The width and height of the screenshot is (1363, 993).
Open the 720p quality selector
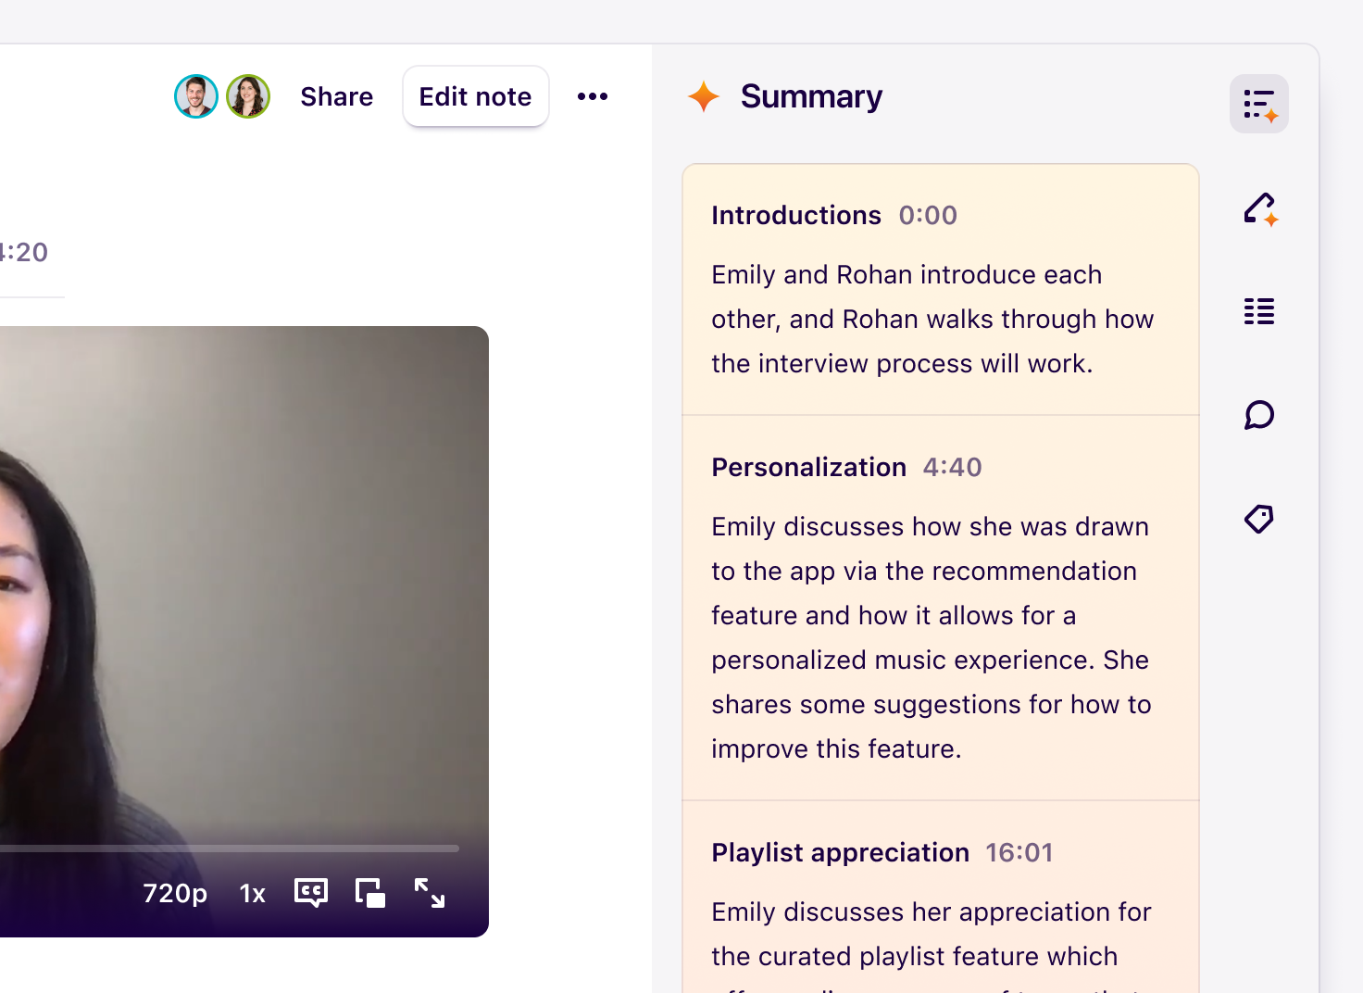click(x=175, y=893)
